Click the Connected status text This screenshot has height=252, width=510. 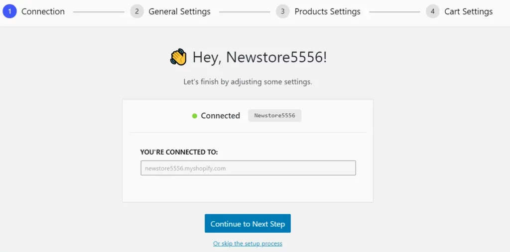click(220, 116)
